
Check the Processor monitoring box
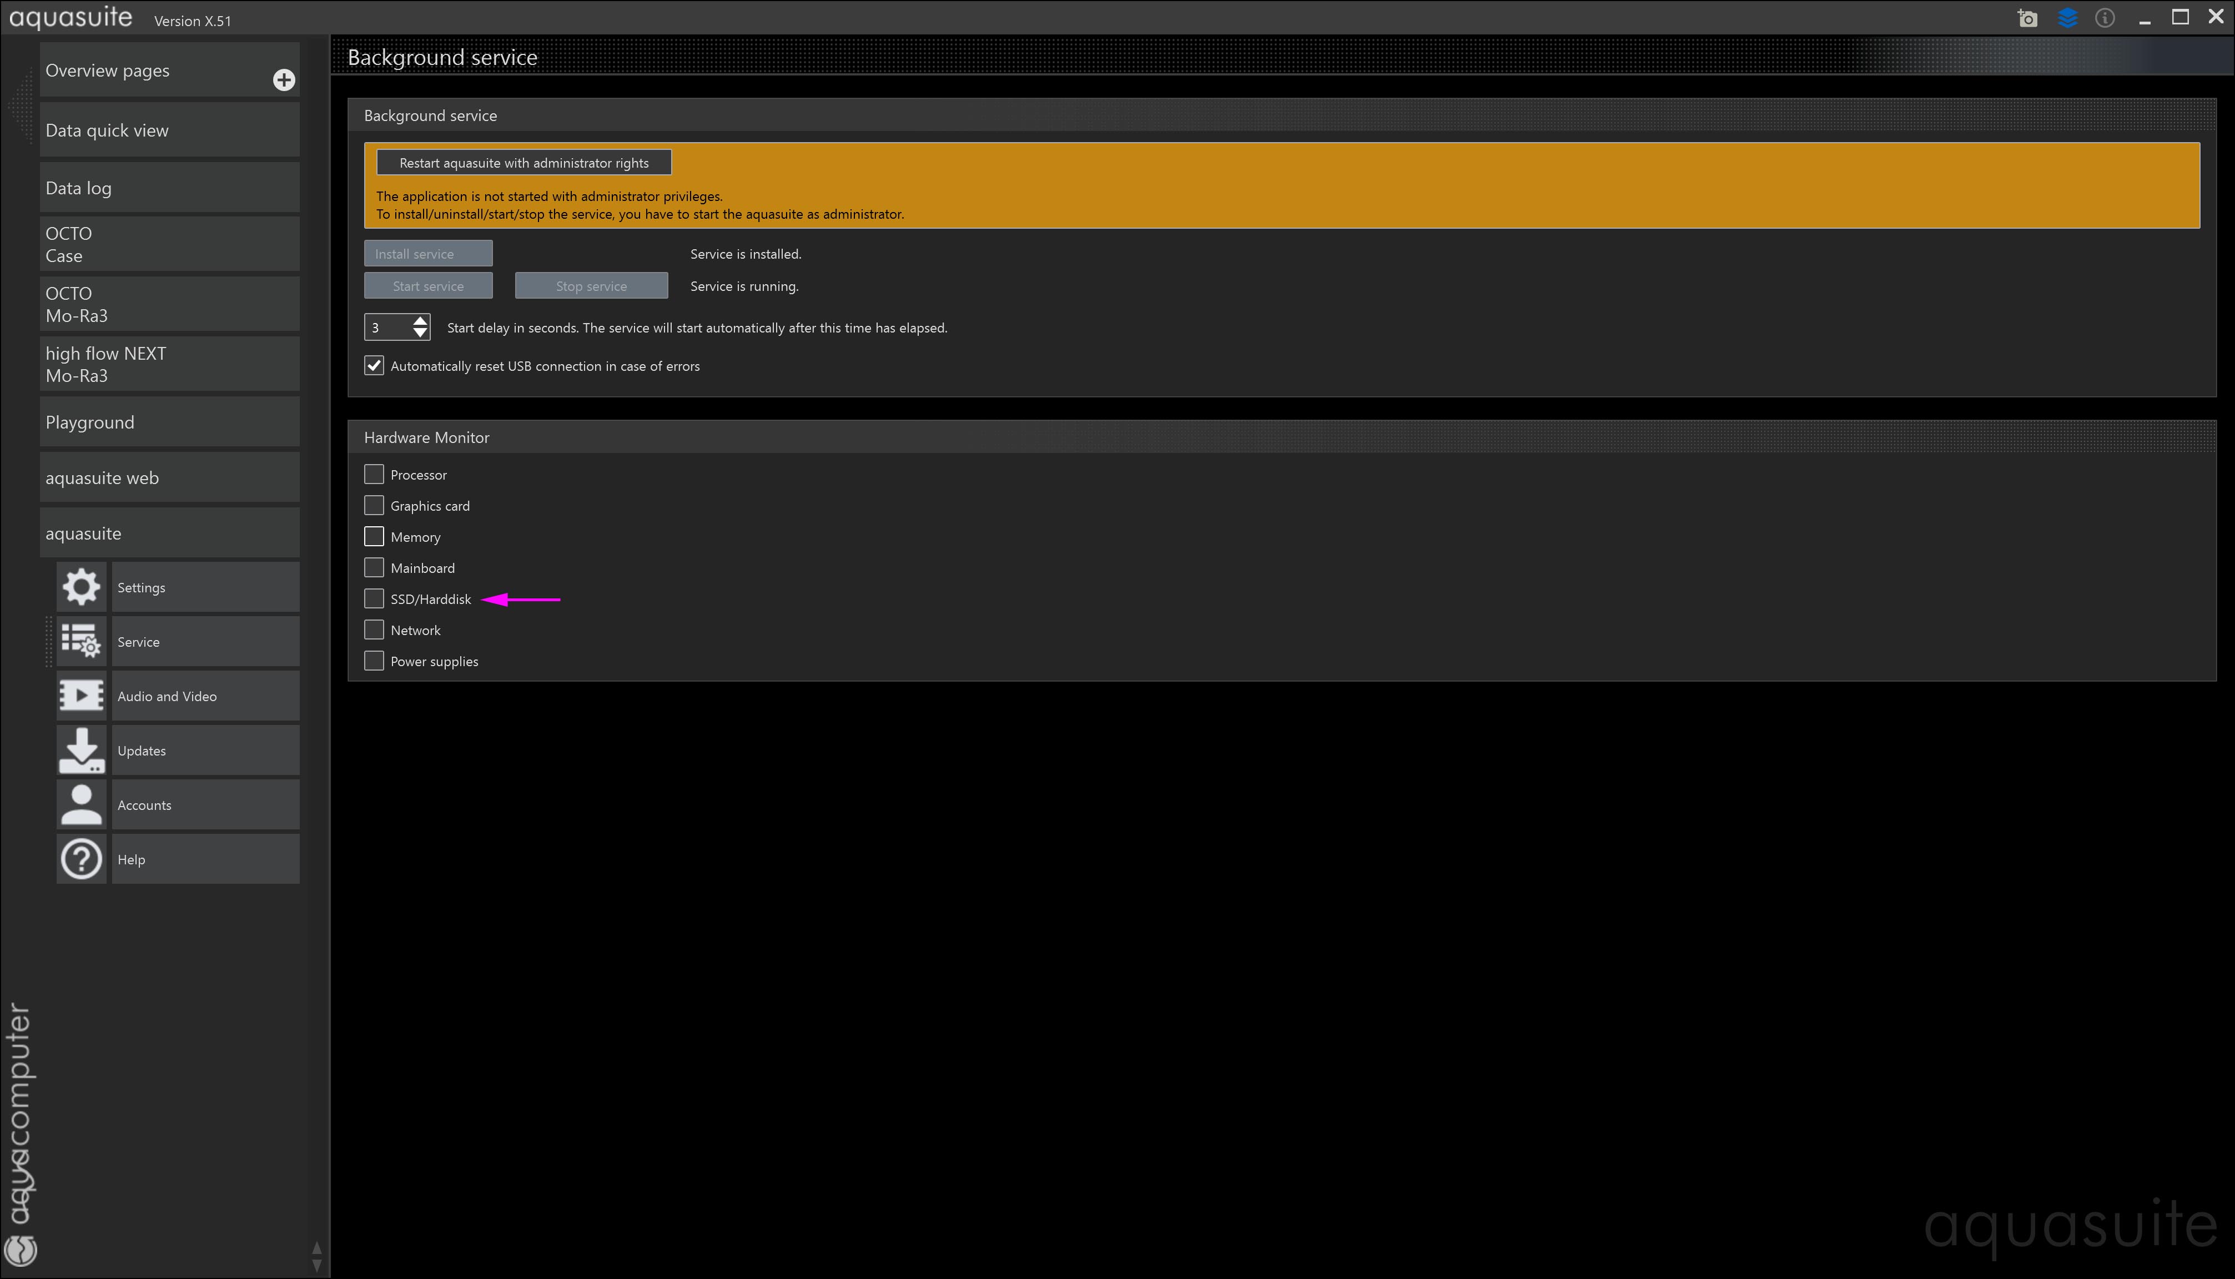point(374,475)
